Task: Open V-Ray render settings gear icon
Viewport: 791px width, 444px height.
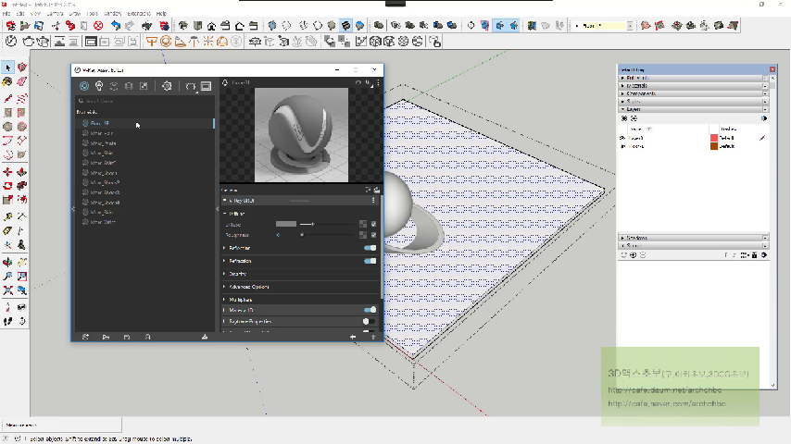Action: (167, 86)
